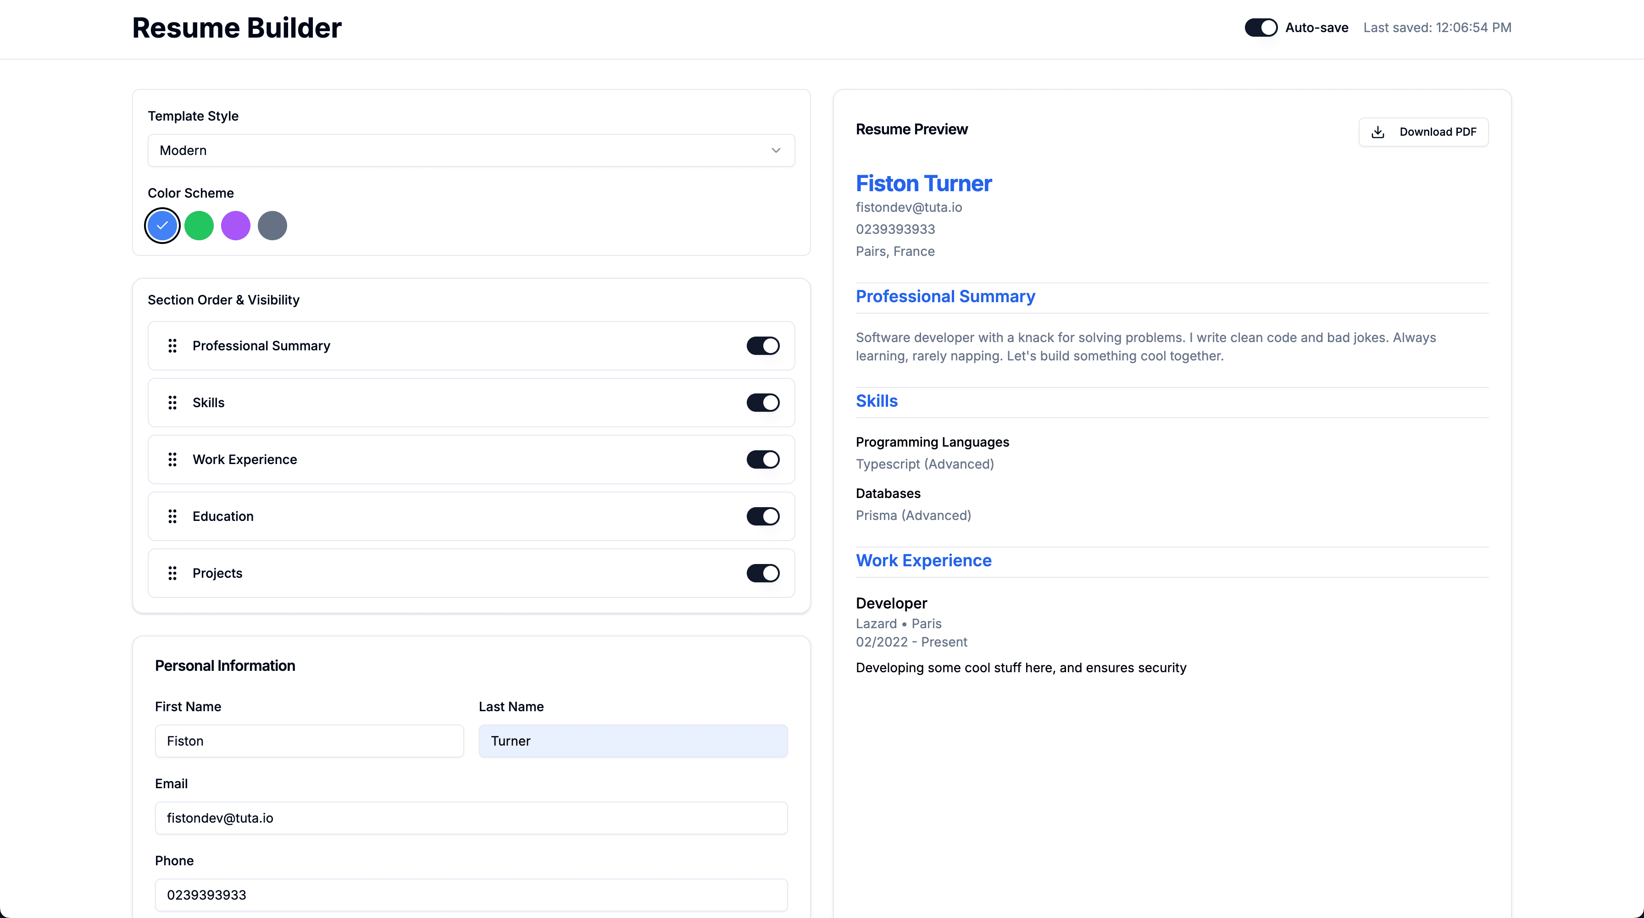The width and height of the screenshot is (1644, 918).
Task: Click the drag handle beside Education
Action: [x=172, y=516]
